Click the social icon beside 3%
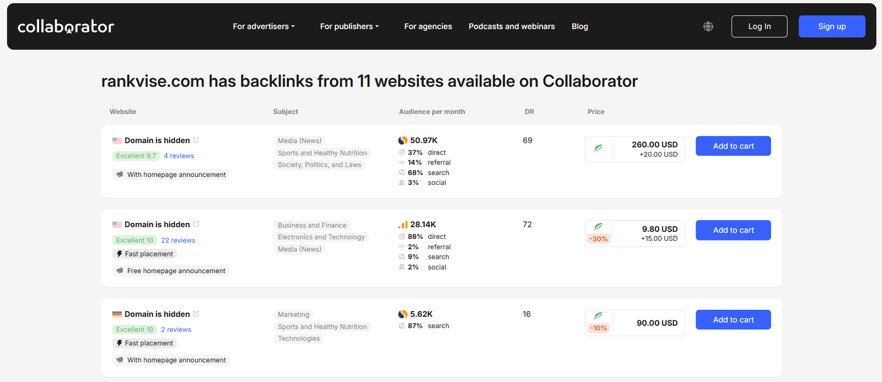This screenshot has height=382, width=882. [x=402, y=183]
